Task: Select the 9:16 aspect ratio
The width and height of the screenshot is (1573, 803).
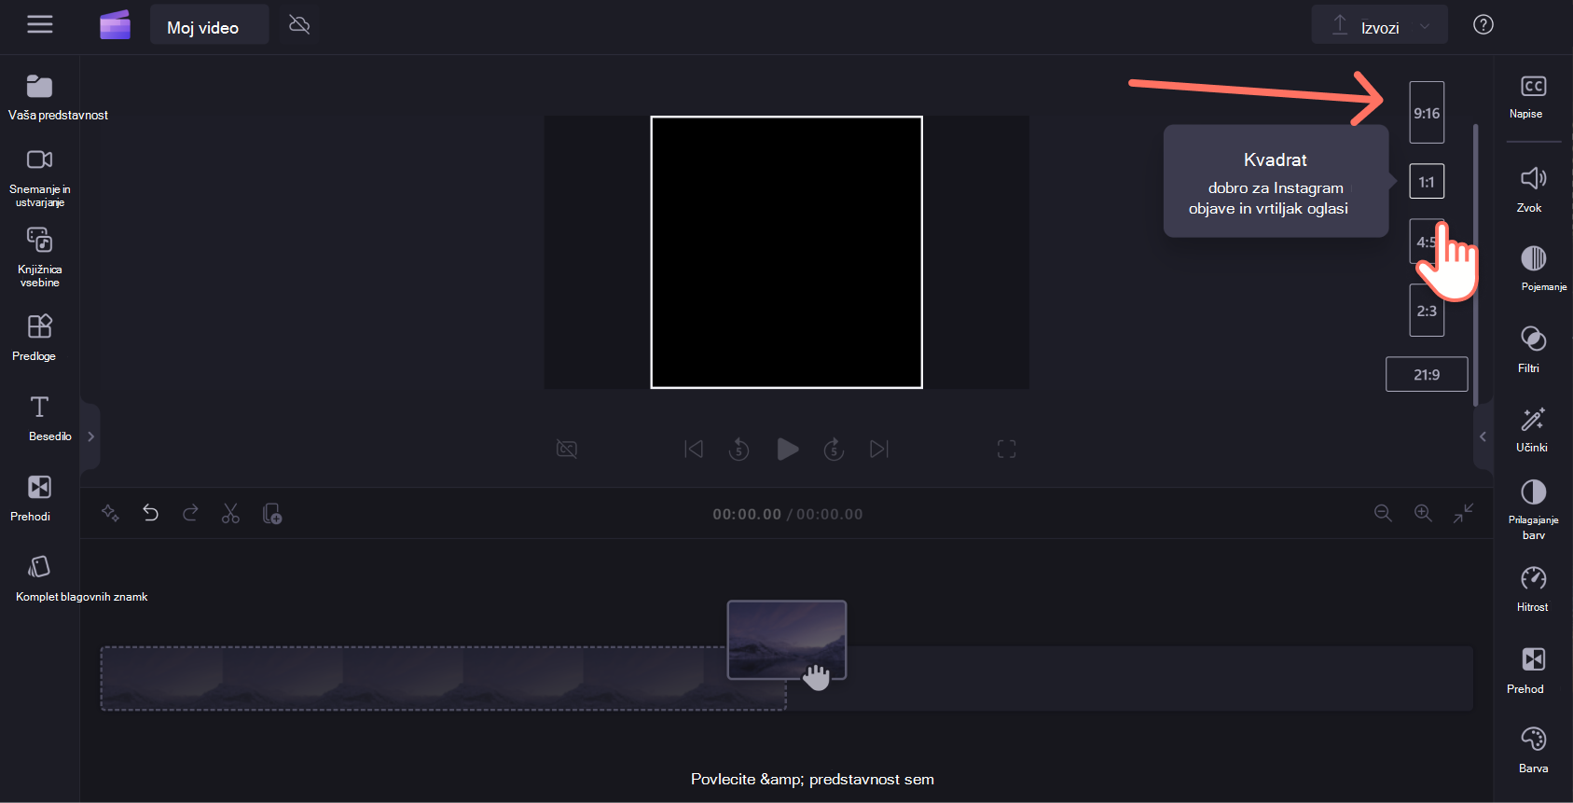Action: pos(1427,113)
